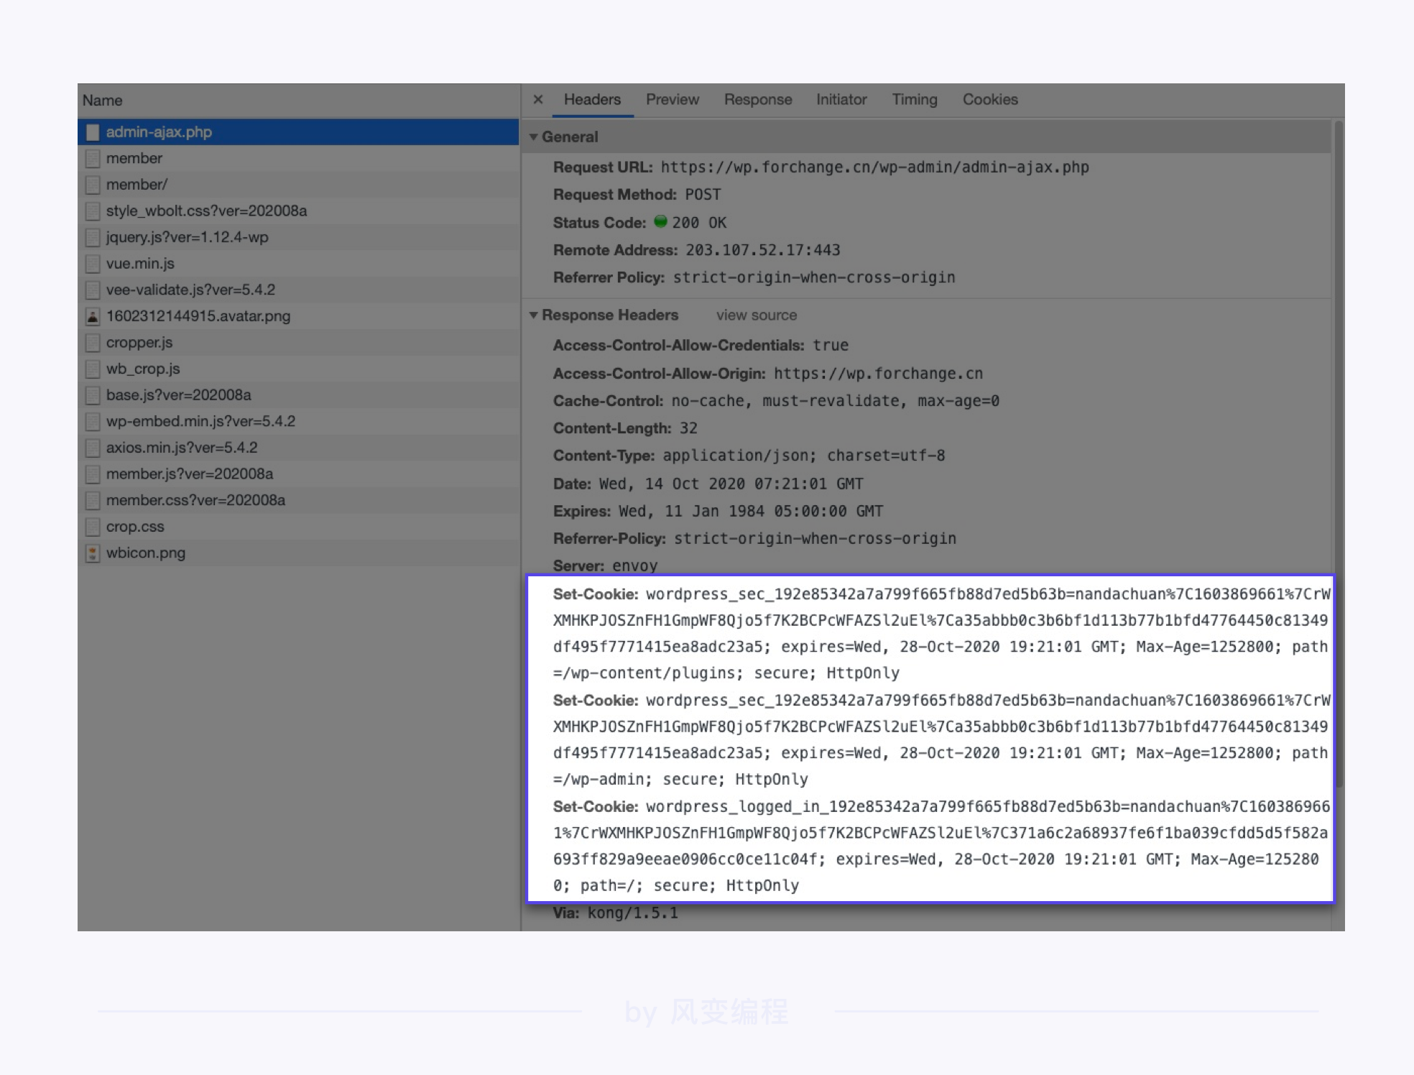Click the Name column header
This screenshot has width=1414, height=1075.
point(102,101)
